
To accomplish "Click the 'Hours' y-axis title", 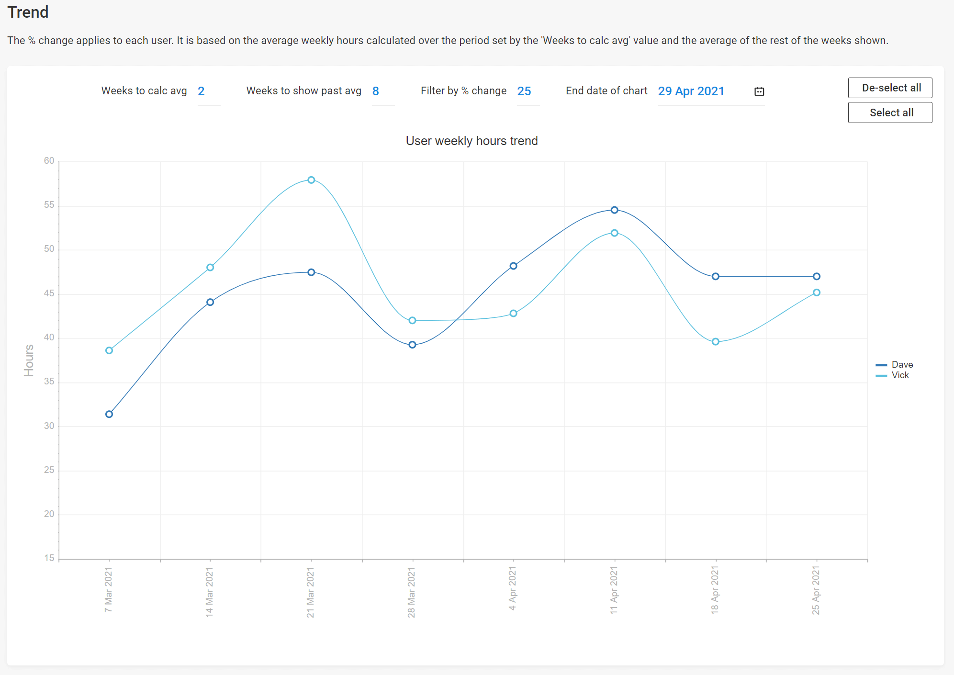I will [29, 360].
